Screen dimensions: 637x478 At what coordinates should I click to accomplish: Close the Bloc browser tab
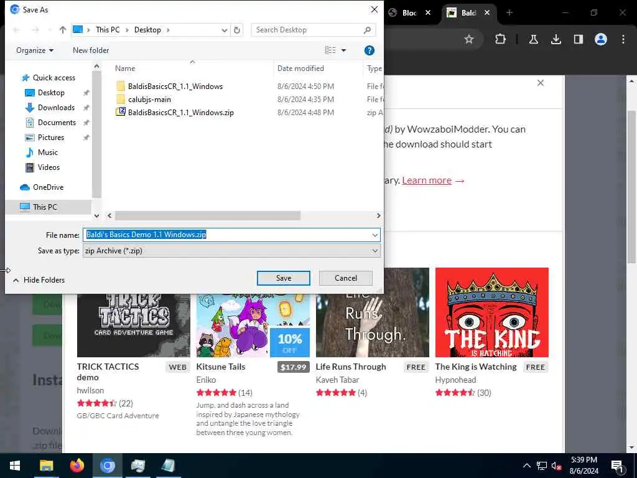pyautogui.click(x=428, y=13)
